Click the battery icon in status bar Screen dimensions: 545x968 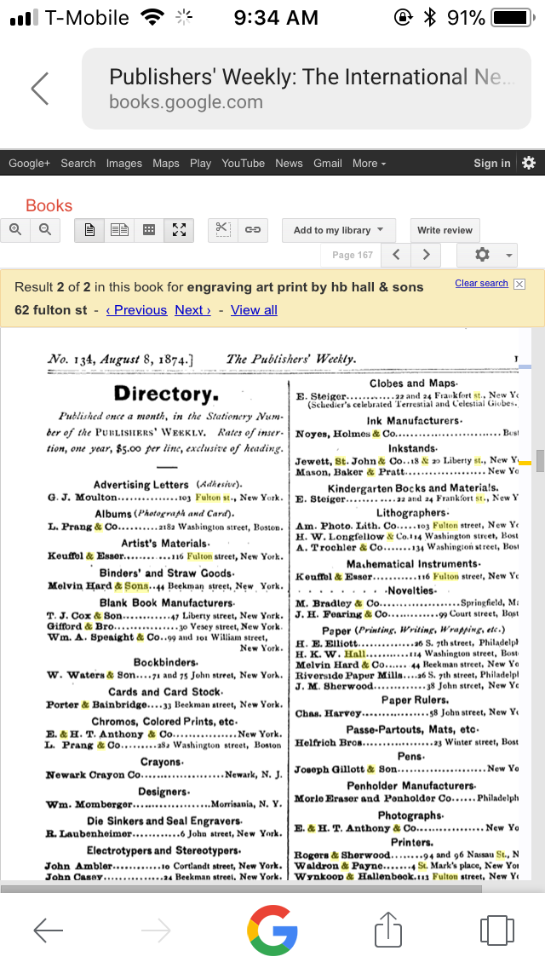513,17
